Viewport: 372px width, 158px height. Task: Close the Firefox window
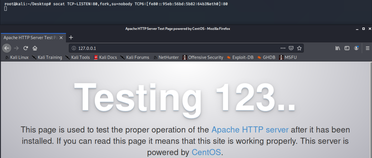[x=370, y=29]
